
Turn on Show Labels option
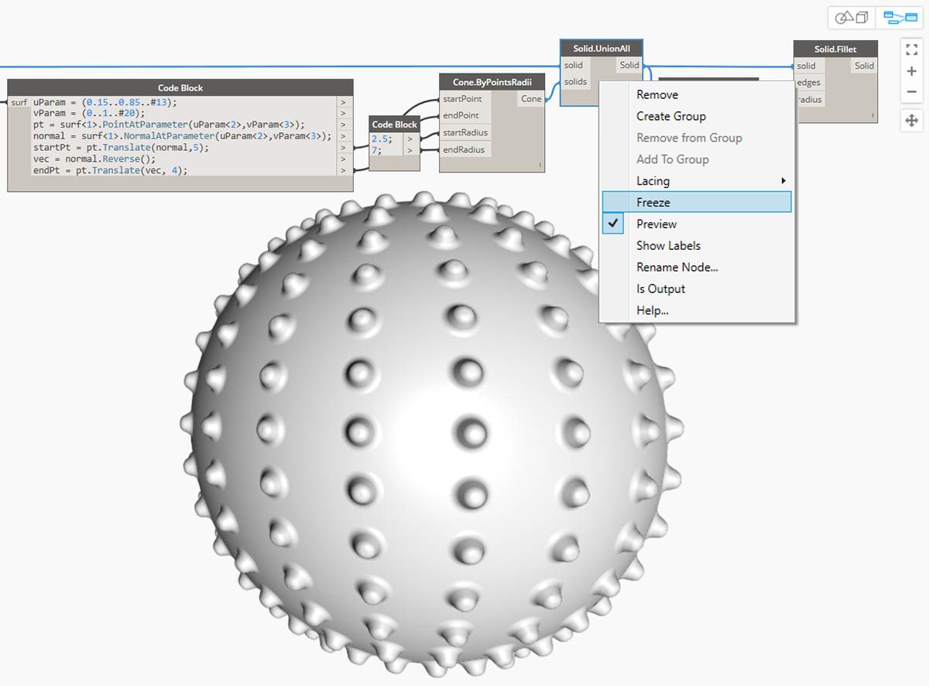(668, 246)
